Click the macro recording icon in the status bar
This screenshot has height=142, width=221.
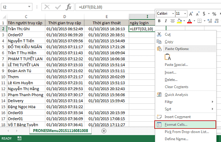[x=20, y=138]
